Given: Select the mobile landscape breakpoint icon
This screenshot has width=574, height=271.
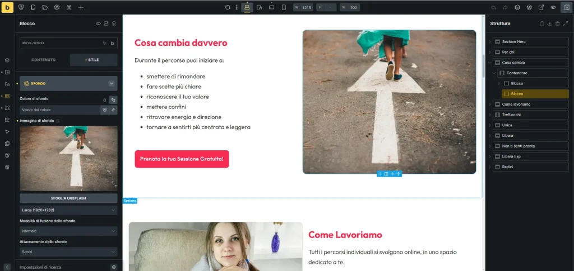Looking at the screenshot, I should pyautogui.click(x=272, y=7).
